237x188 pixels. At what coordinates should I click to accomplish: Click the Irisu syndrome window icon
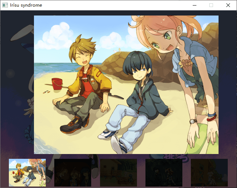pos(5,5)
